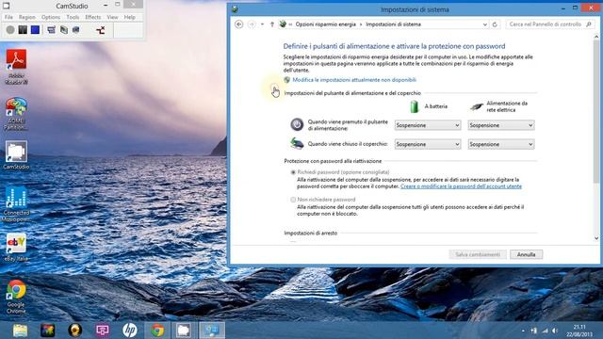
Task: Open File Explorer from the taskbar
Action: (20, 331)
